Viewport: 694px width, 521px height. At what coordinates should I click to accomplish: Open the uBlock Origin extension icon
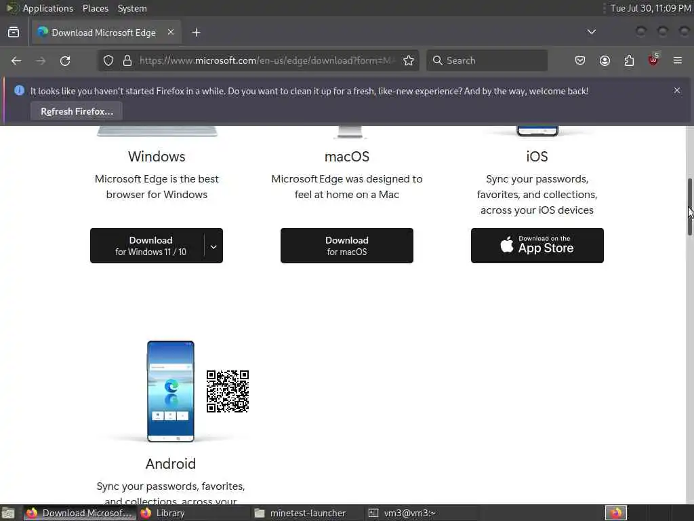tap(654, 60)
